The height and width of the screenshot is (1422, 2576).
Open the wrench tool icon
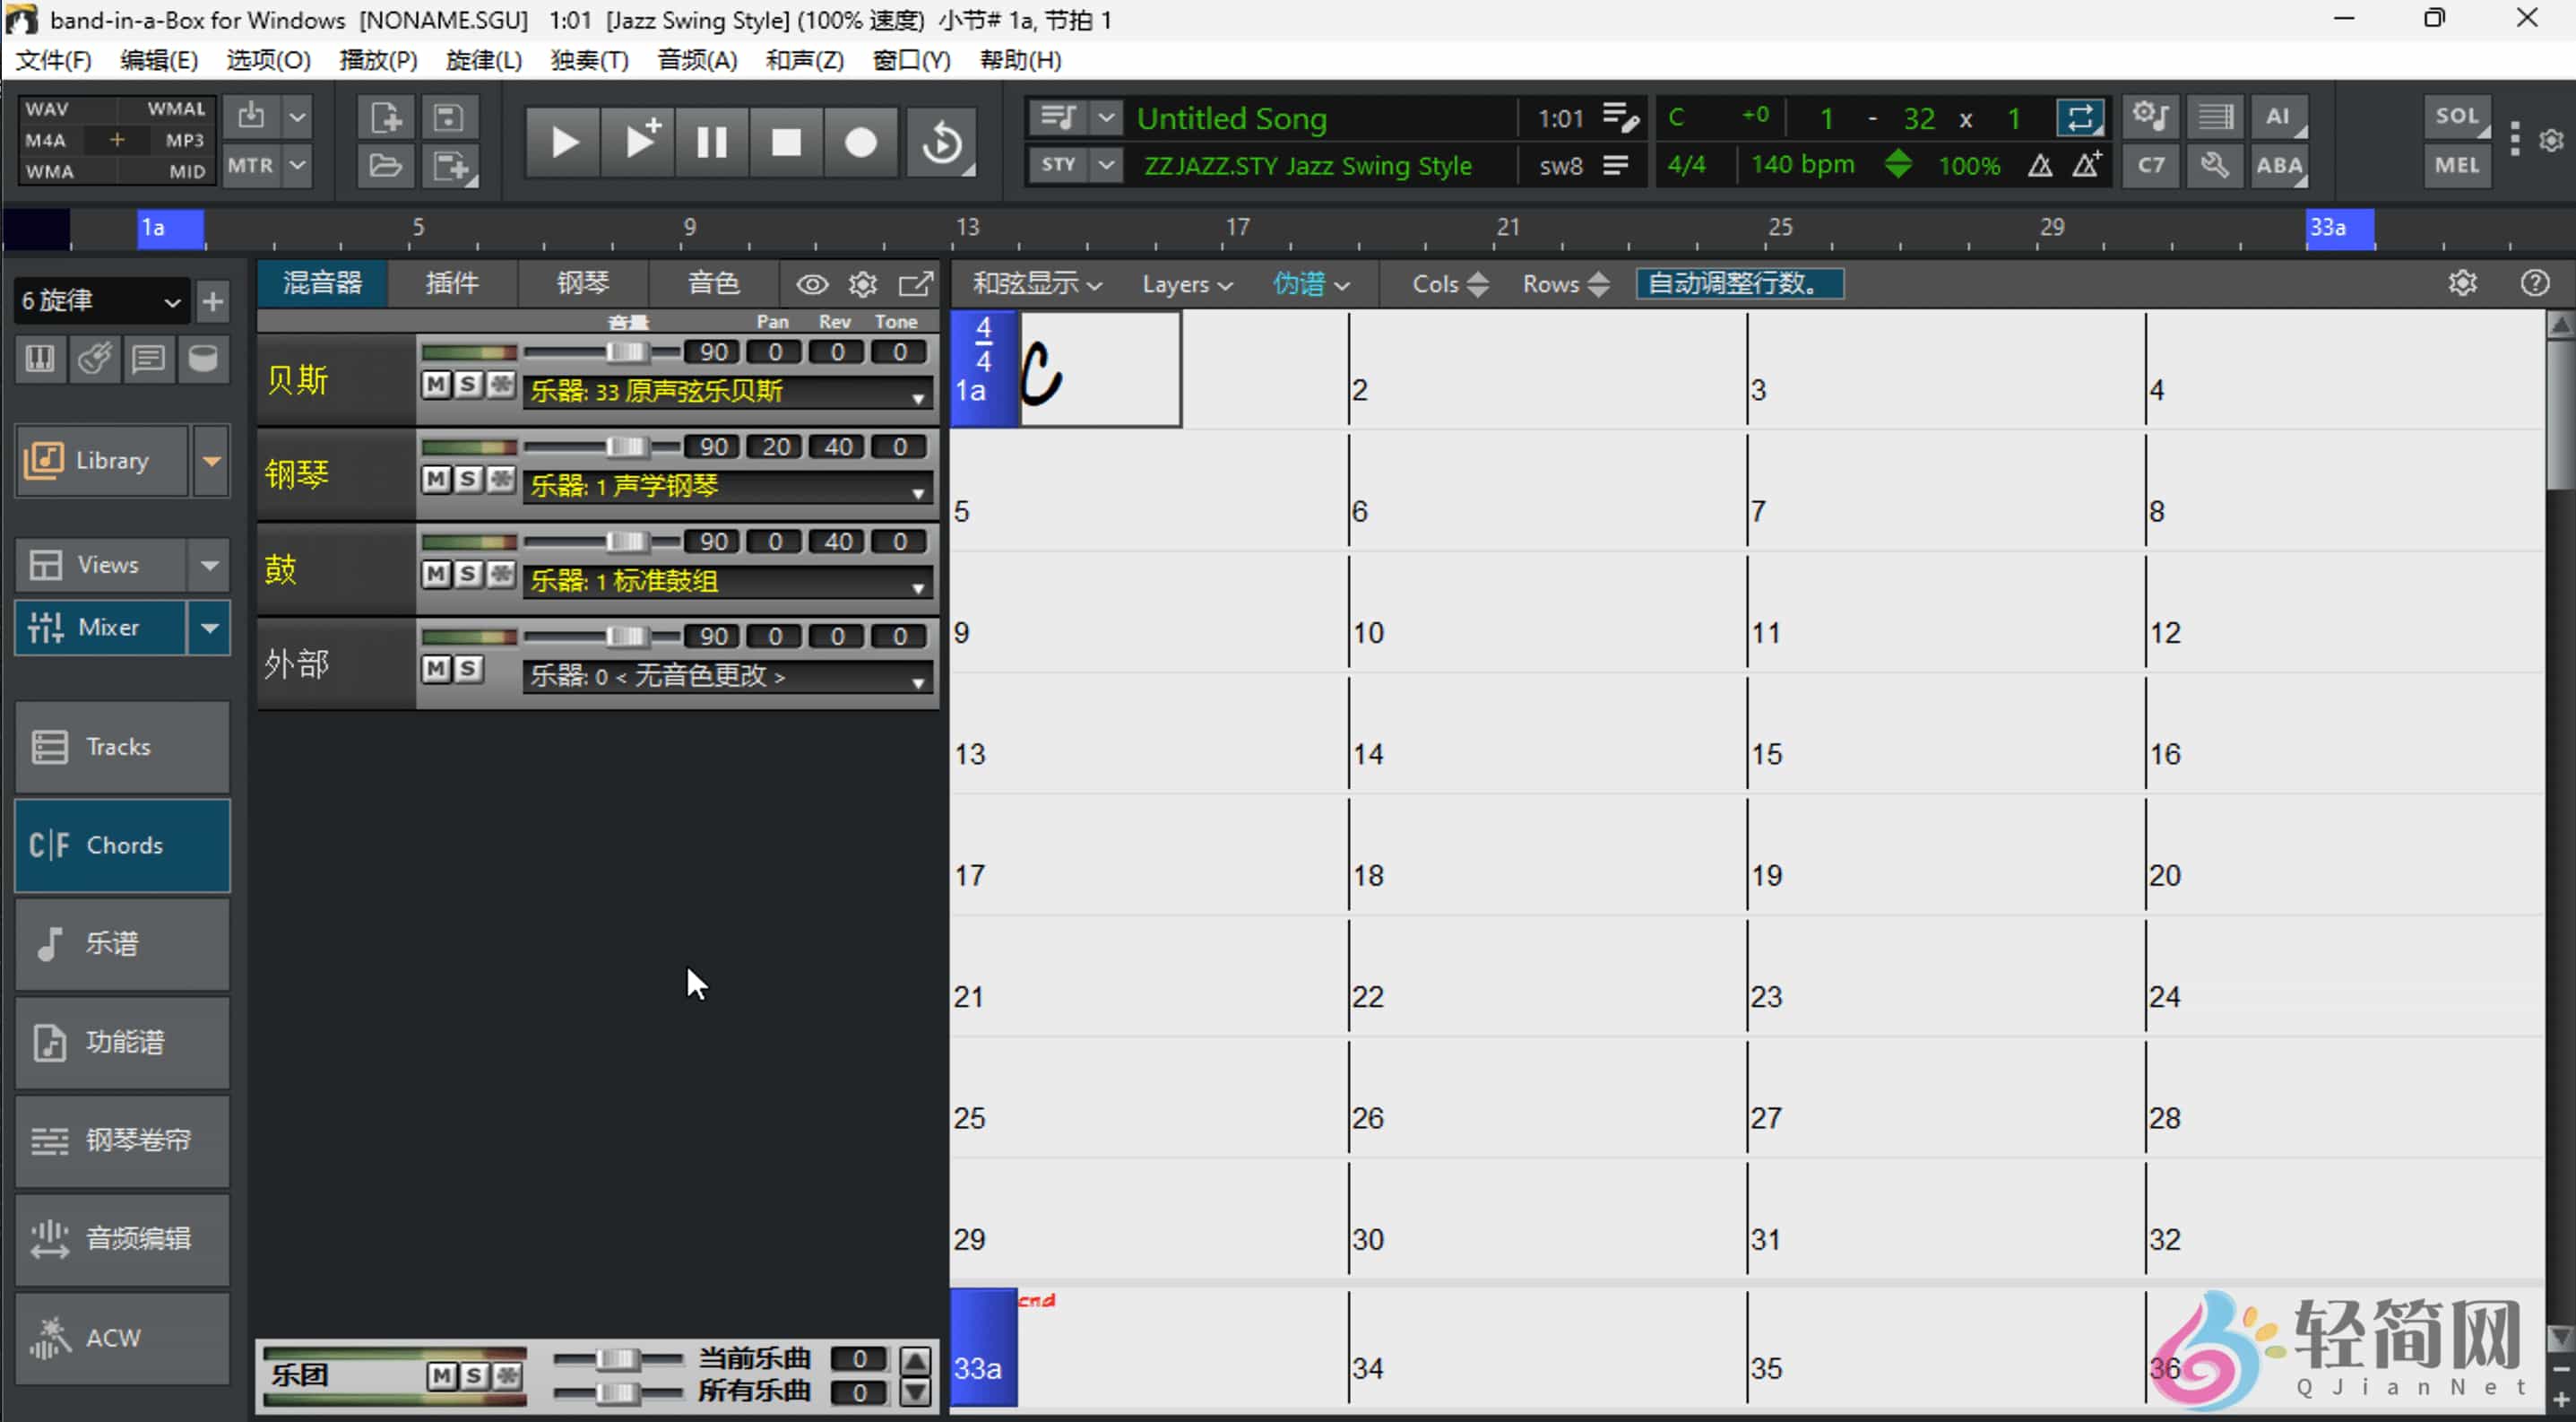click(x=2214, y=165)
